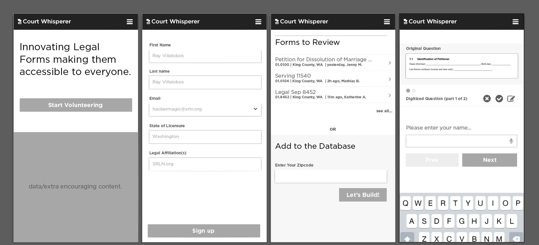Open the Email dropdown arrow

click(255, 109)
